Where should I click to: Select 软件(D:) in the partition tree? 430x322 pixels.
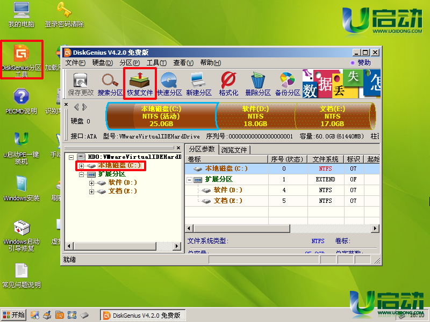pos(123,182)
